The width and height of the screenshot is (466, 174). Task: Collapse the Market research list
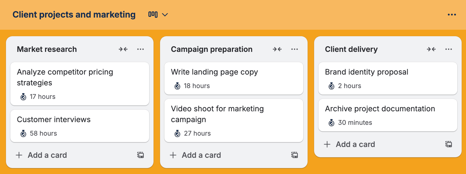click(x=123, y=49)
